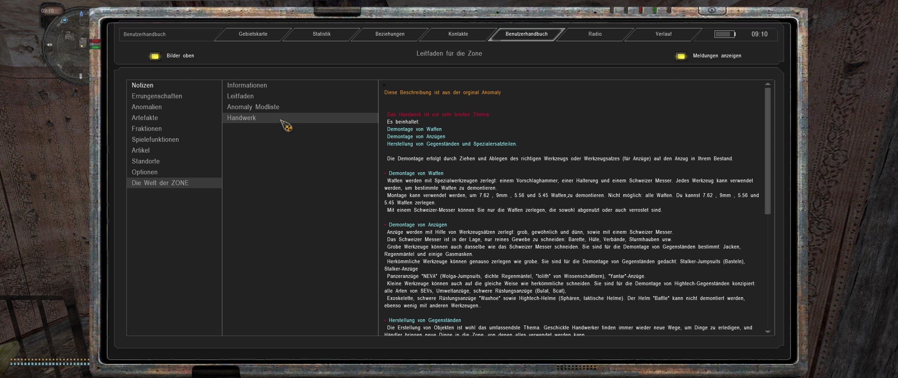Click the scroll down arrow of the text panel
The width and height of the screenshot is (898, 378).
pyautogui.click(x=768, y=331)
